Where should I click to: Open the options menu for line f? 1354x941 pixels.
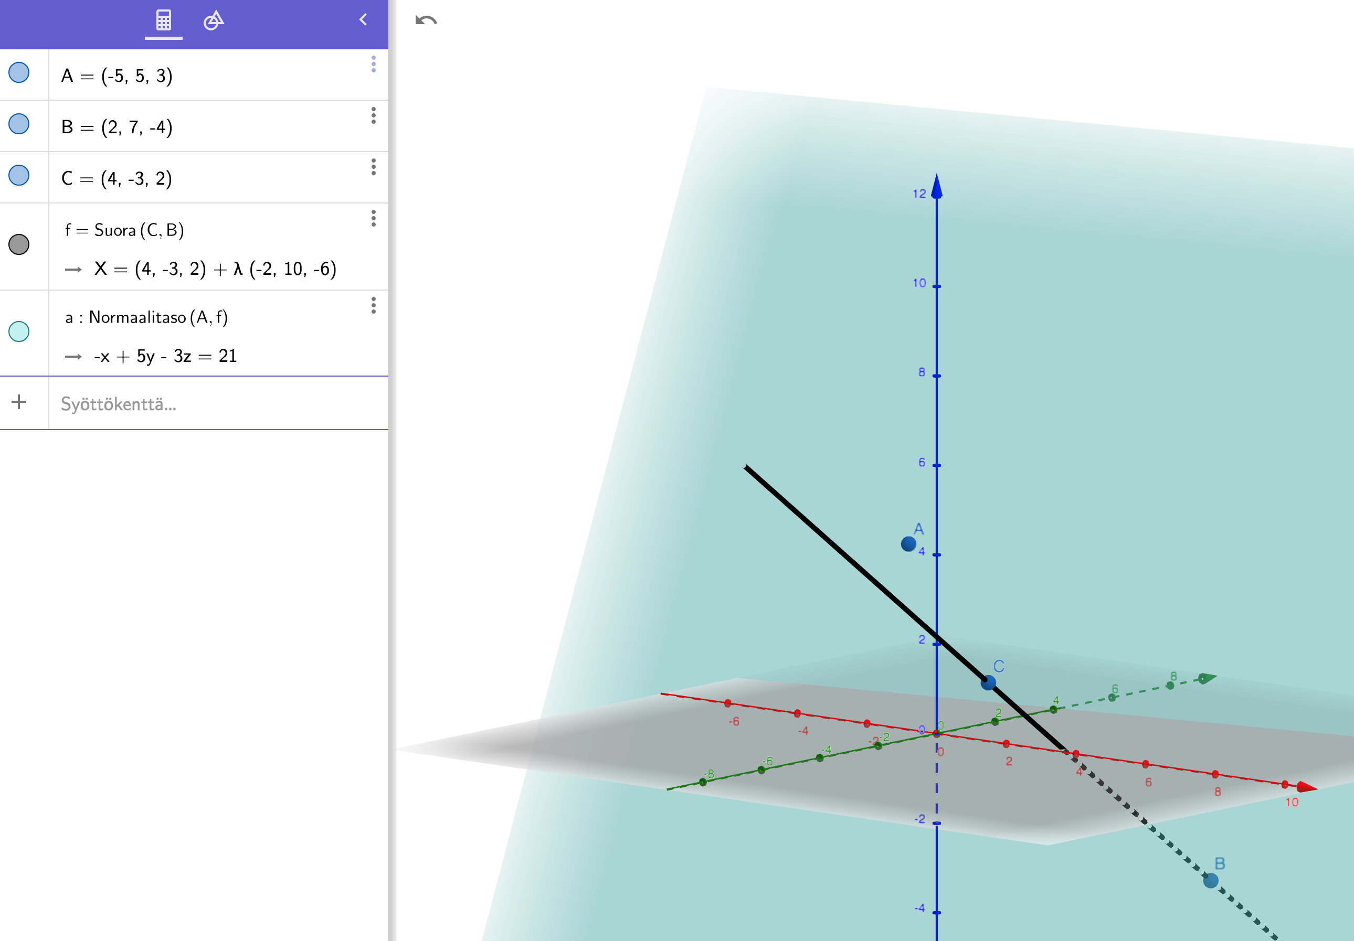[x=373, y=219]
